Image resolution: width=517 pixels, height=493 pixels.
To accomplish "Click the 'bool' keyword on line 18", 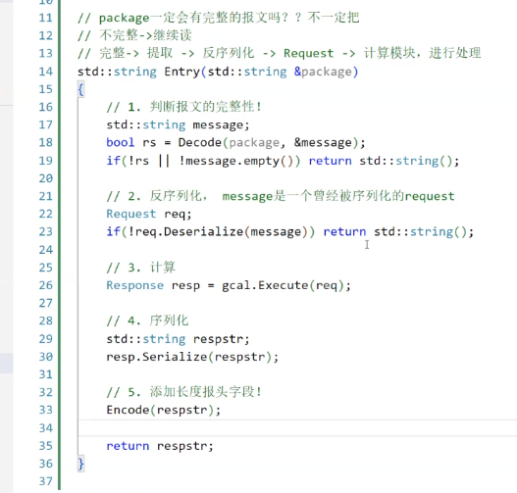I will coord(121,142).
